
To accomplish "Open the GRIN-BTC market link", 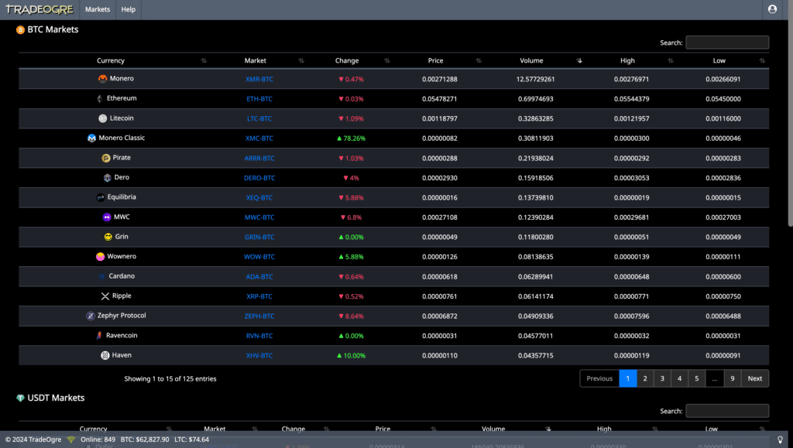I will point(259,237).
